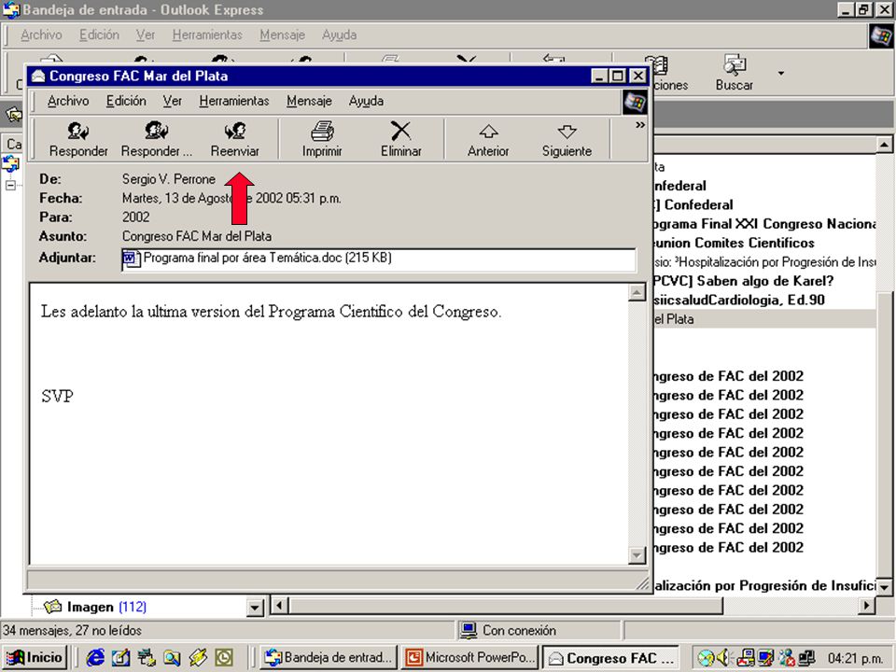Maximize the Congreso FAC message window
Screen dimensions: 896x672
pyautogui.click(x=618, y=76)
